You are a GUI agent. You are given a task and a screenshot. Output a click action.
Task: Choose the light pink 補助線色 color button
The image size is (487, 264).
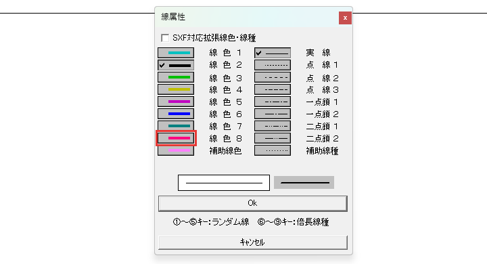pos(176,150)
